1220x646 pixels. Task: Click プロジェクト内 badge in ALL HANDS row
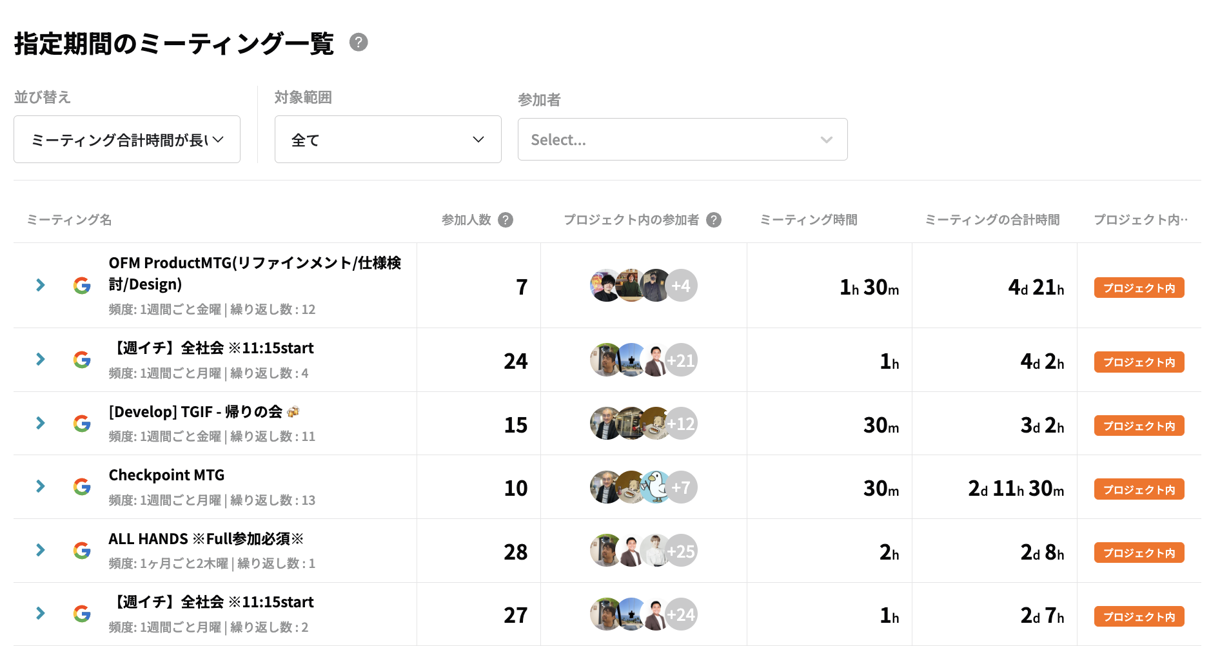pos(1139,553)
